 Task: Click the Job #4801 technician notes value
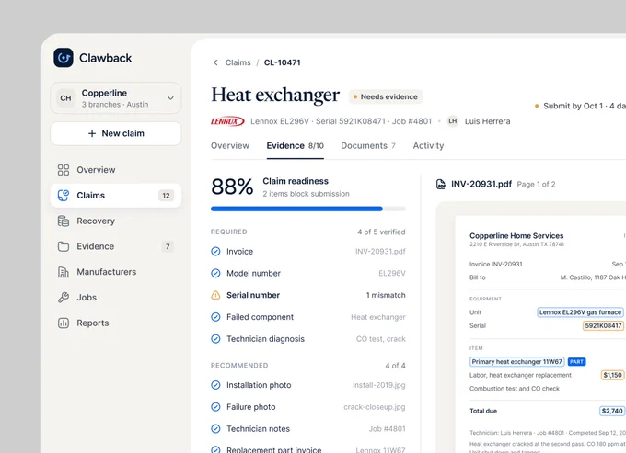click(x=388, y=429)
